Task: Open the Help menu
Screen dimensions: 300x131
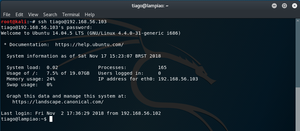Action: point(90,15)
